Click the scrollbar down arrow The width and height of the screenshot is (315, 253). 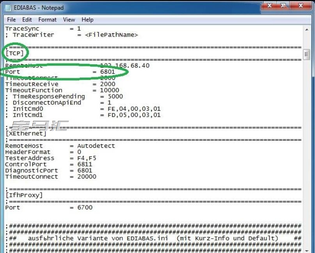[x=307, y=251]
